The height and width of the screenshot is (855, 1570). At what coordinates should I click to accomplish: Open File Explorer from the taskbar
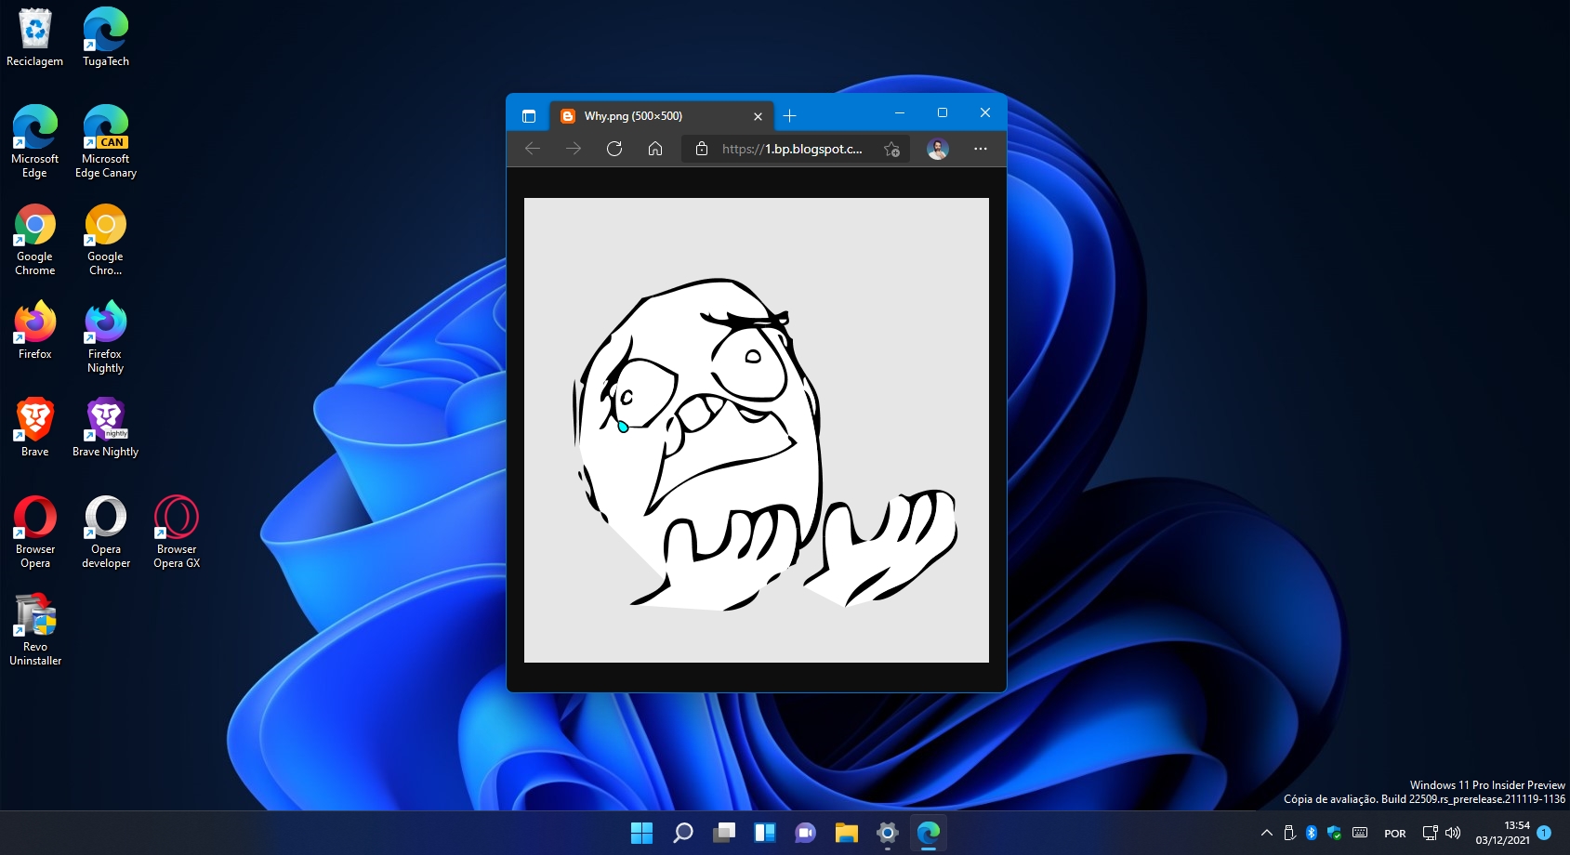847,833
